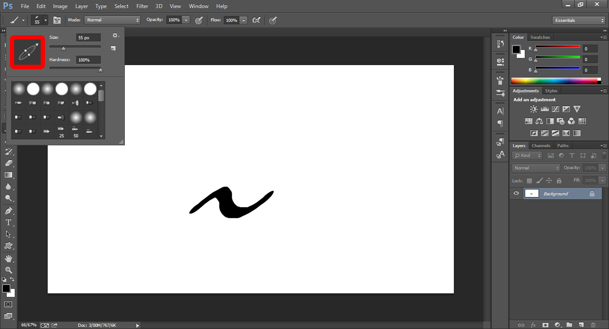Open the History panel icon

[x=500, y=44]
